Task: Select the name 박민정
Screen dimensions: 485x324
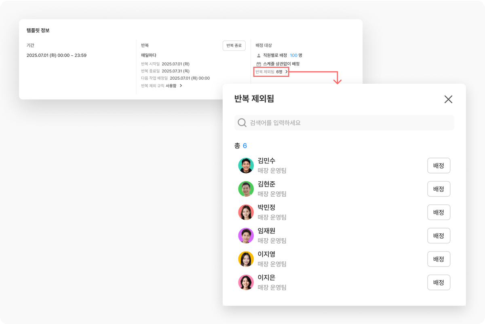Action: click(267, 208)
